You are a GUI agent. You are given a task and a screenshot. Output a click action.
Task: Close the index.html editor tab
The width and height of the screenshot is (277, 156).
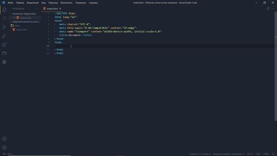click(x=60, y=9)
